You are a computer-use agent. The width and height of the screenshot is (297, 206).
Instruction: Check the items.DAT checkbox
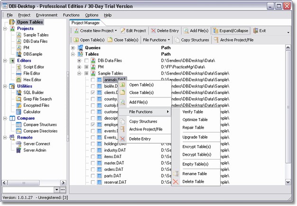click(x=93, y=157)
